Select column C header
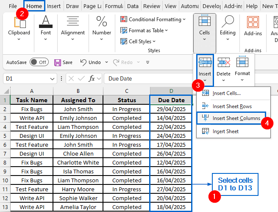278x212 pixels. pos(127,91)
